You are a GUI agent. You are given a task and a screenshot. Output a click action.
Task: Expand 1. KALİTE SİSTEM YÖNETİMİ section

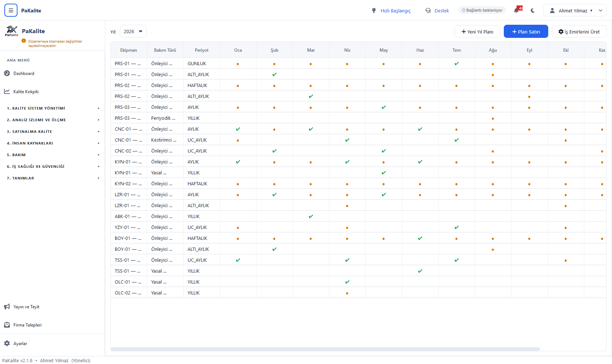point(52,108)
